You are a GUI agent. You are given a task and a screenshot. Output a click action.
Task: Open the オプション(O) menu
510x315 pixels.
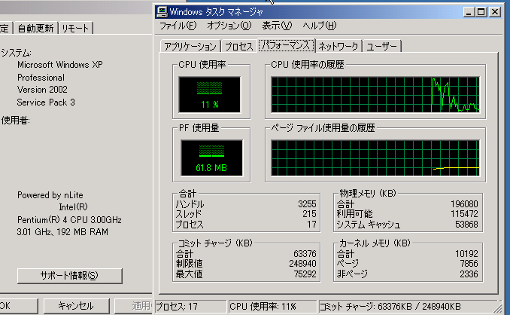pyautogui.click(x=229, y=26)
